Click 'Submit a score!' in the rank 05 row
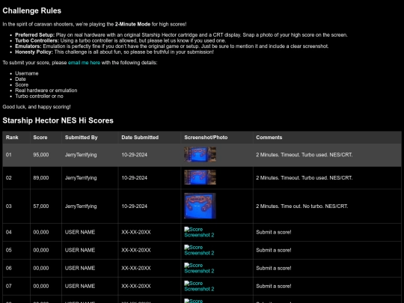The image size is (404, 303). (274, 250)
